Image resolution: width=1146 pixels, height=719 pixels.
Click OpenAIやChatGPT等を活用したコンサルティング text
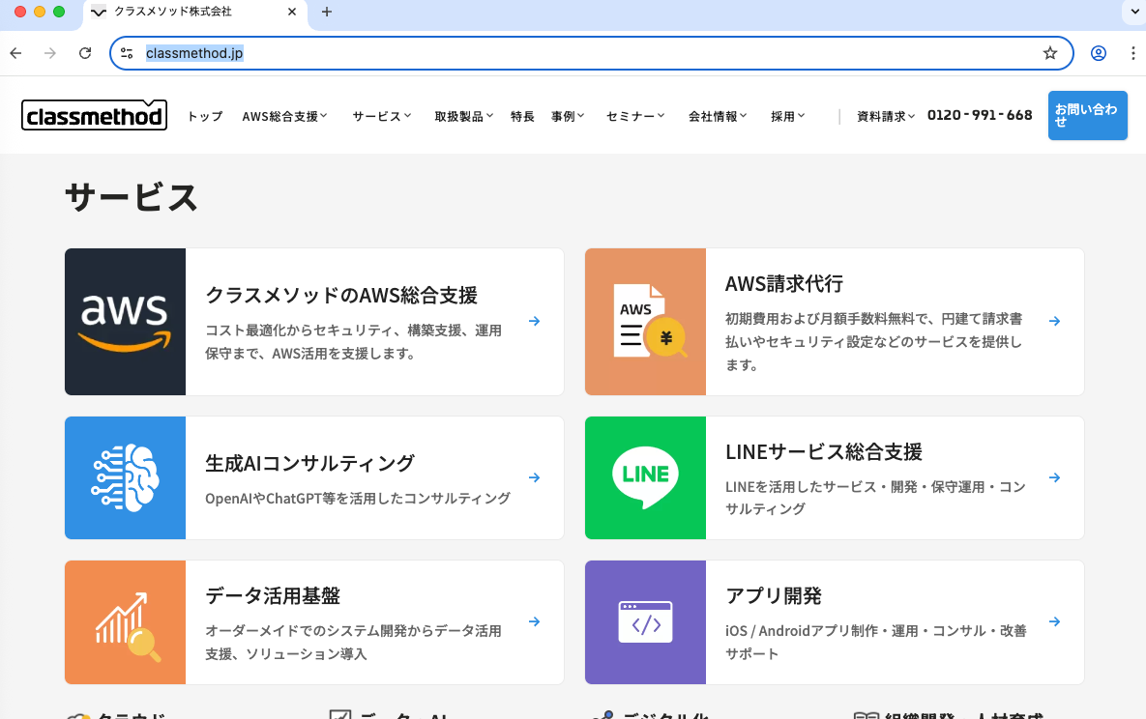358,499
